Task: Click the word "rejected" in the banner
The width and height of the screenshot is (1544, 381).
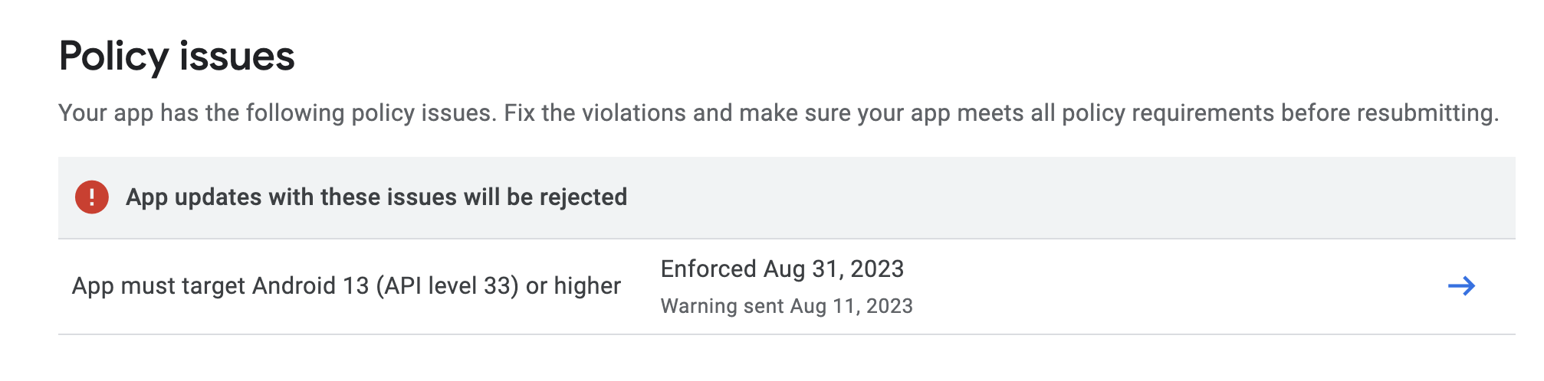Action: [583, 197]
